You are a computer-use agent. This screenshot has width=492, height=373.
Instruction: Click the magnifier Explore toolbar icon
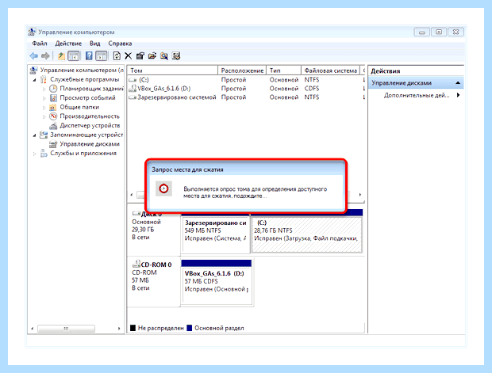164,56
